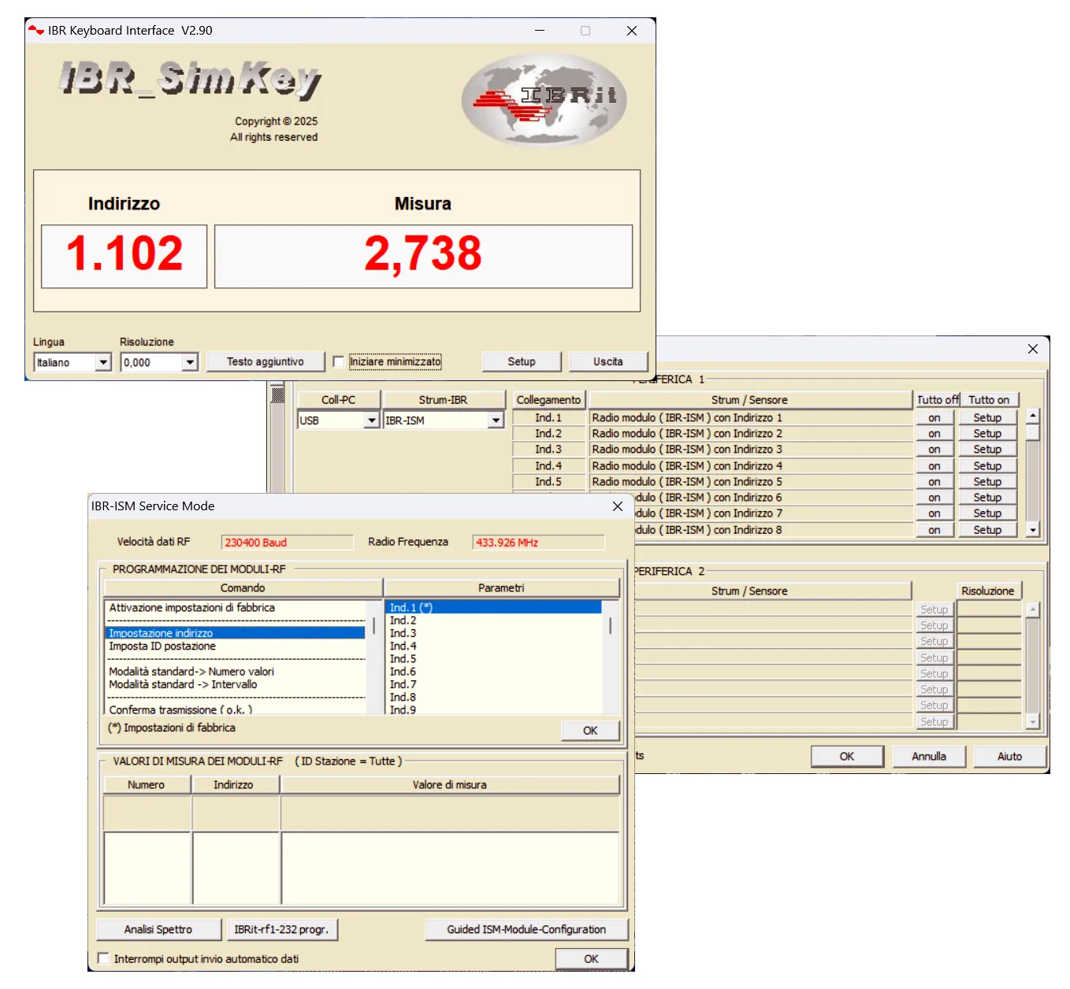The image size is (1070, 989).
Task: Open the Lingua dropdown showing Italiano
Action: pos(103,362)
